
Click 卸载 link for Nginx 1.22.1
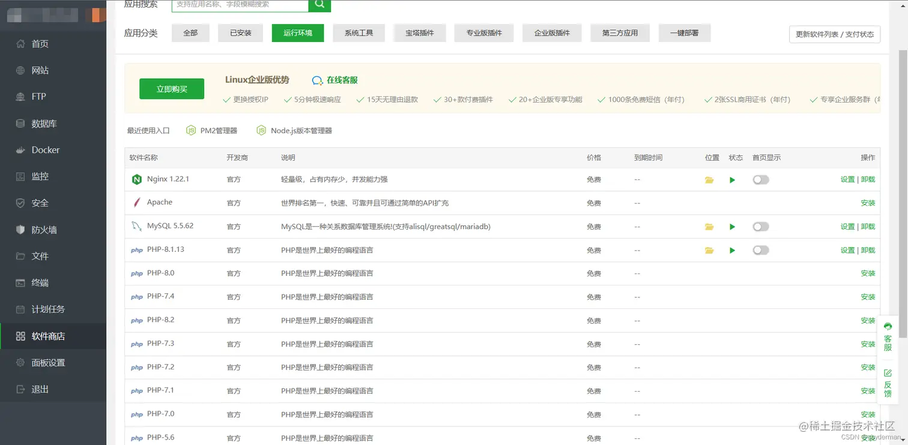click(x=868, y=179)
